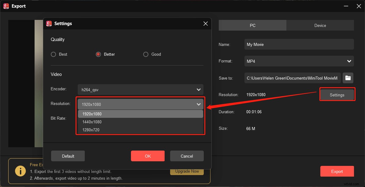
Task: Click the red Export button
Action: coord(337,171)
